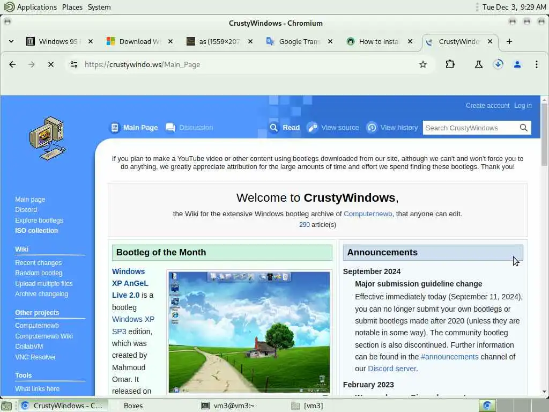Screen dimensions: 549x412
Task: Click the Log in link
Action: click(x=523, y=106)
